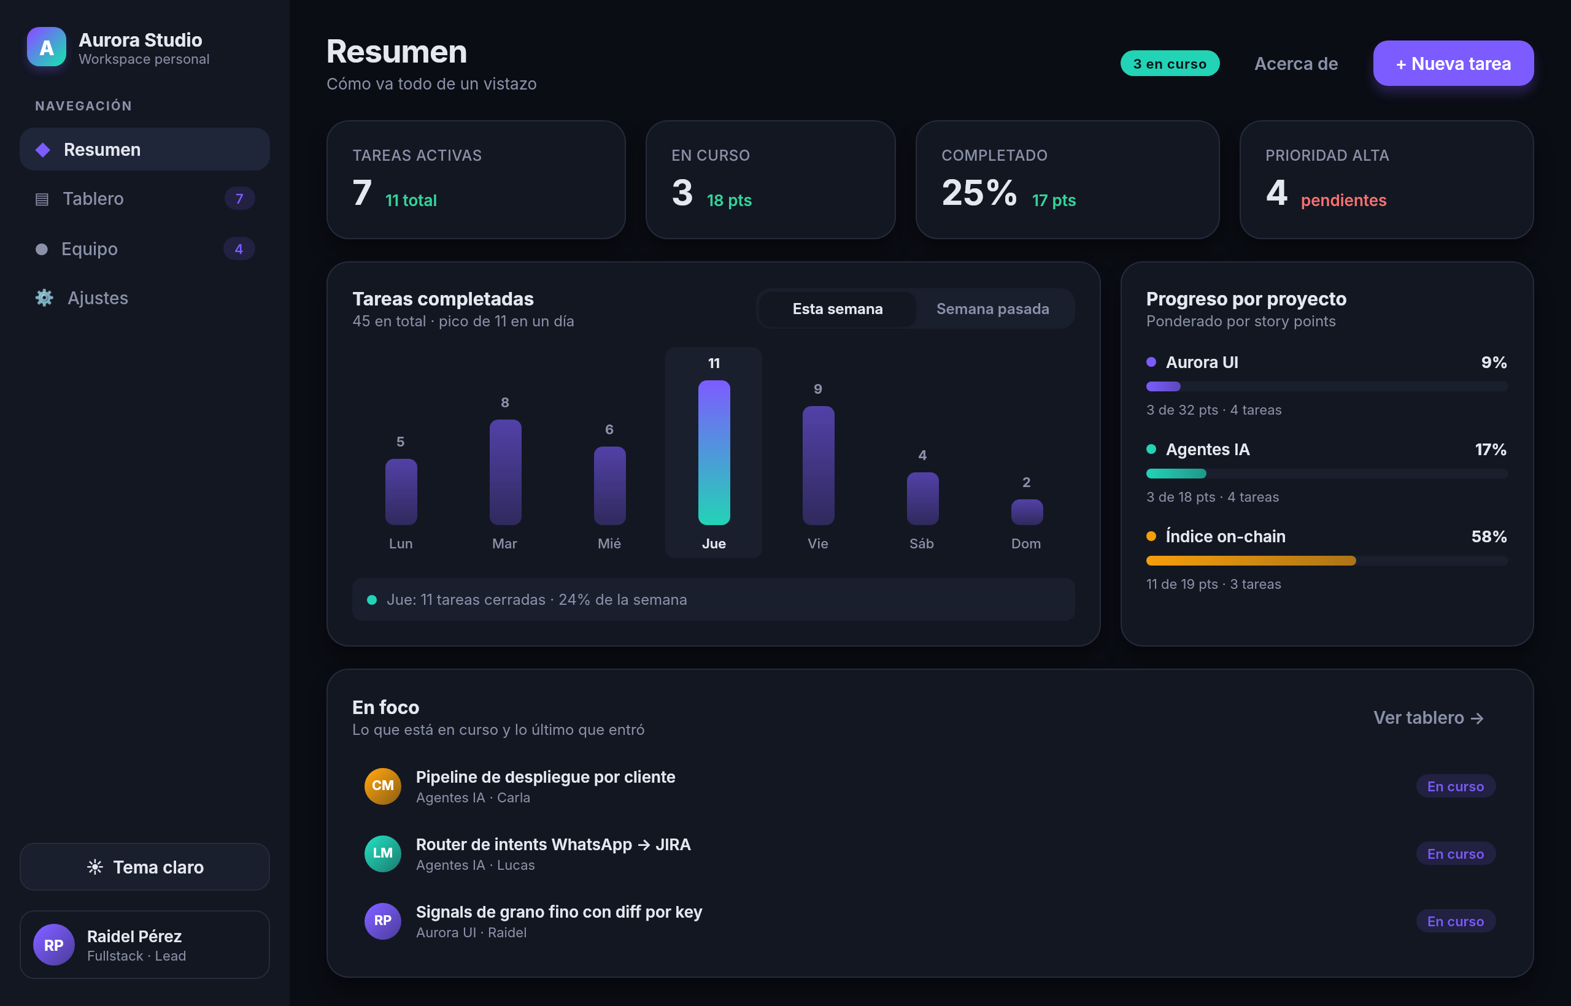1571x1006 pixels.
Task: Click the Agentes IA progress bar
Action: 1327,474
